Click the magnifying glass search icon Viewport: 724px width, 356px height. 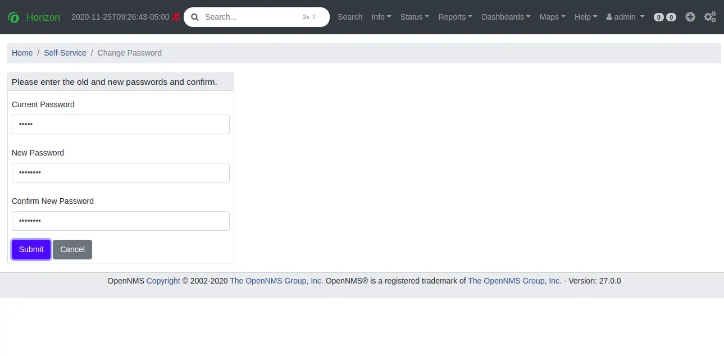pos(195,17)
